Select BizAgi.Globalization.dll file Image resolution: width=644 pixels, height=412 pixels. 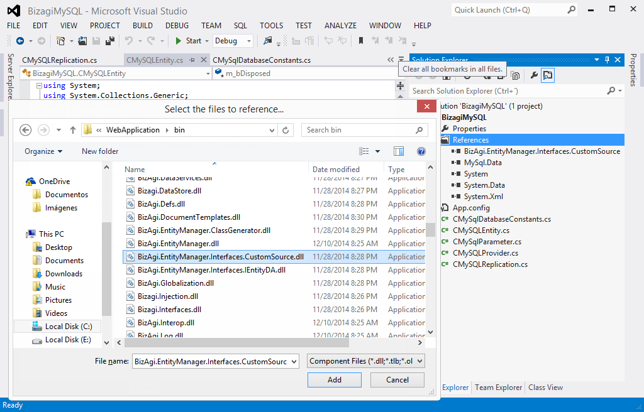[x=176, y=283]
